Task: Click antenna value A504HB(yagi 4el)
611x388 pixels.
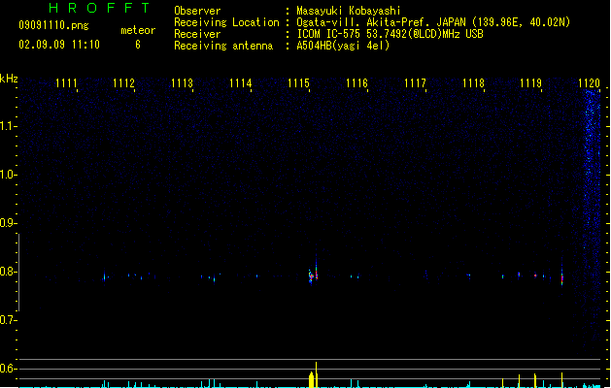Action: (343, 46)
